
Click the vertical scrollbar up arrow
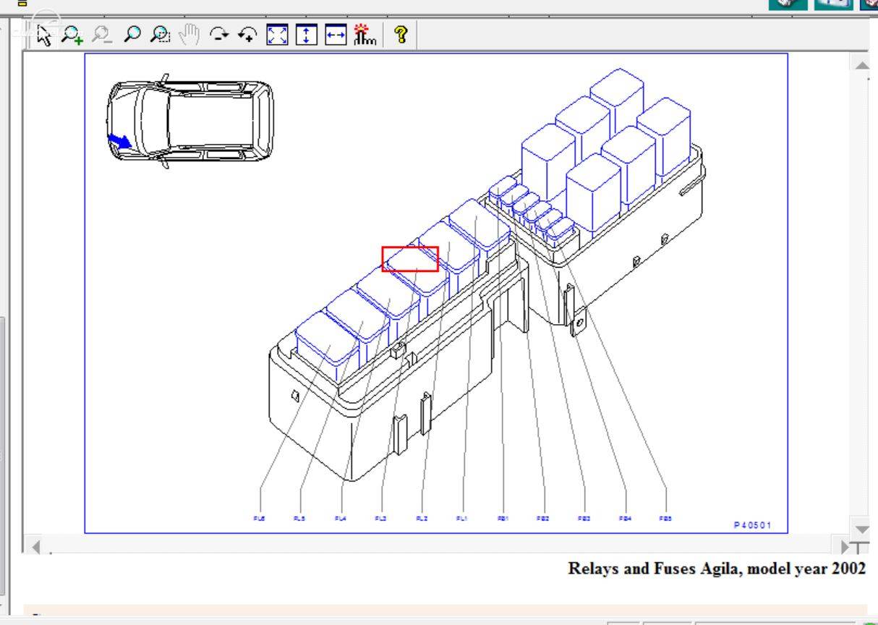pyautogui.click(x=861, y=65)
